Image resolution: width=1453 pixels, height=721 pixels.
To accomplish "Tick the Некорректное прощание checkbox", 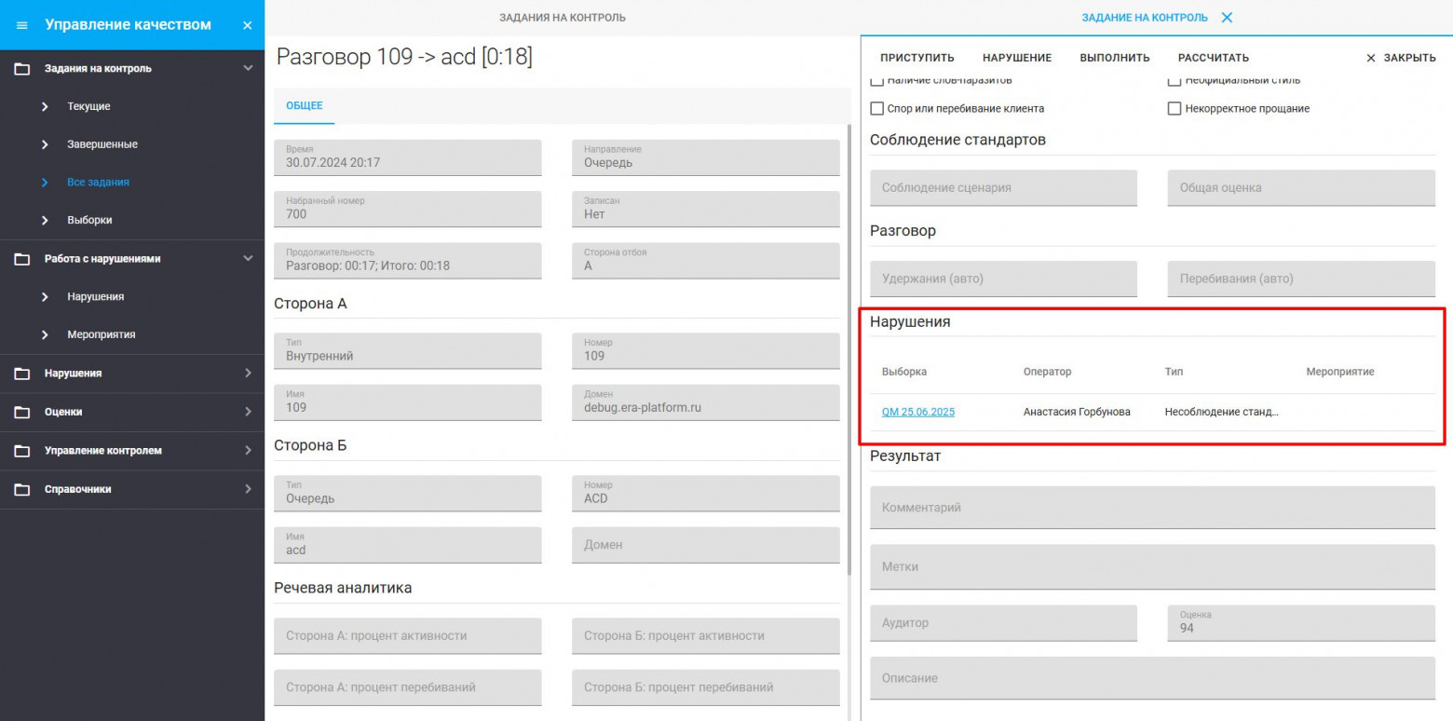I will point(1175,109).
